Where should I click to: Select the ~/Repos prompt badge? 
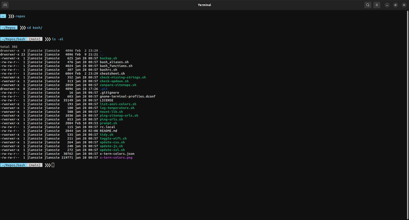tap(9, 27)
